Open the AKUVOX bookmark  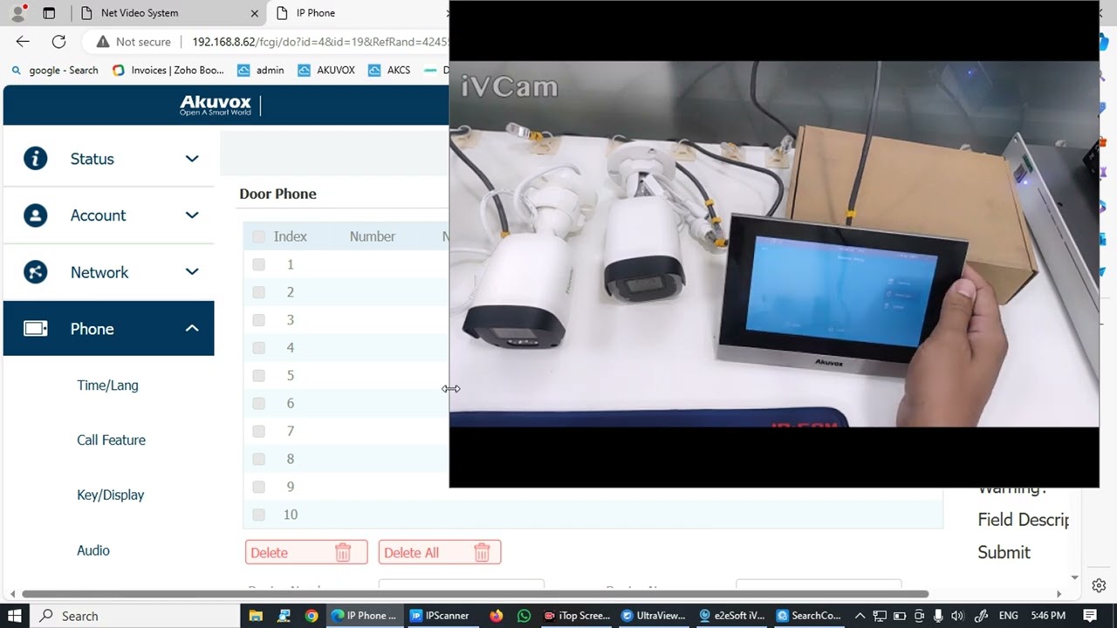pyautogui.click(x=326, y=71)
